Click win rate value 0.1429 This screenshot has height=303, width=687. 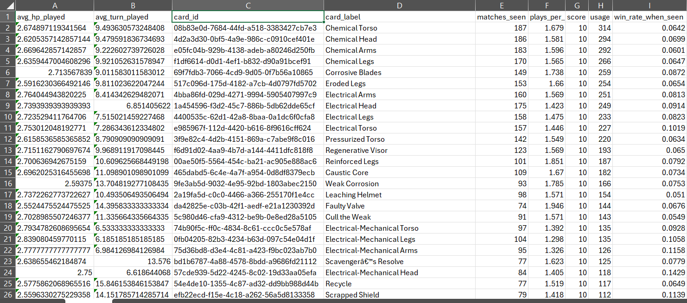[649, 272]
